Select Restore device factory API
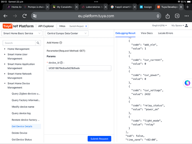The height and width of the screenshot is (144, 192). pos(26,120)
